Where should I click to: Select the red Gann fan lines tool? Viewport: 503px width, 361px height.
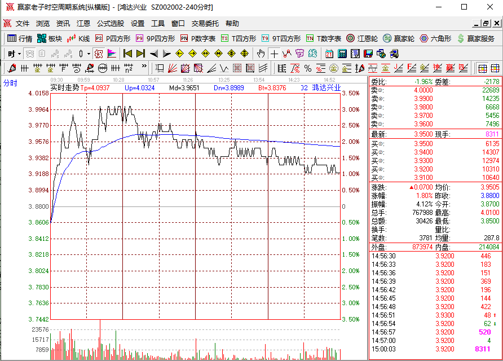click(173, 68)
